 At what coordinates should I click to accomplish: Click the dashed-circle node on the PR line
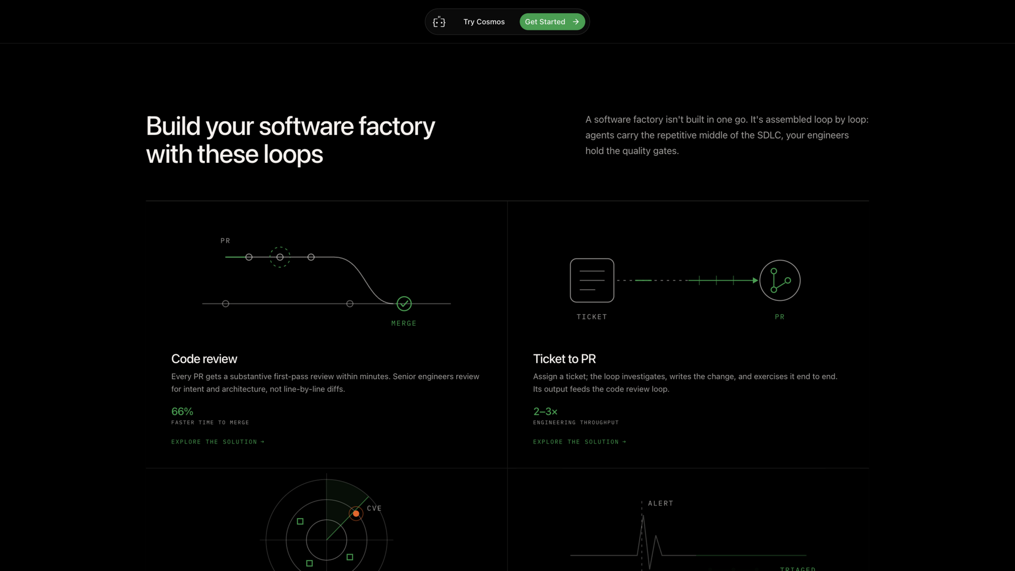[x=280, y=257]
